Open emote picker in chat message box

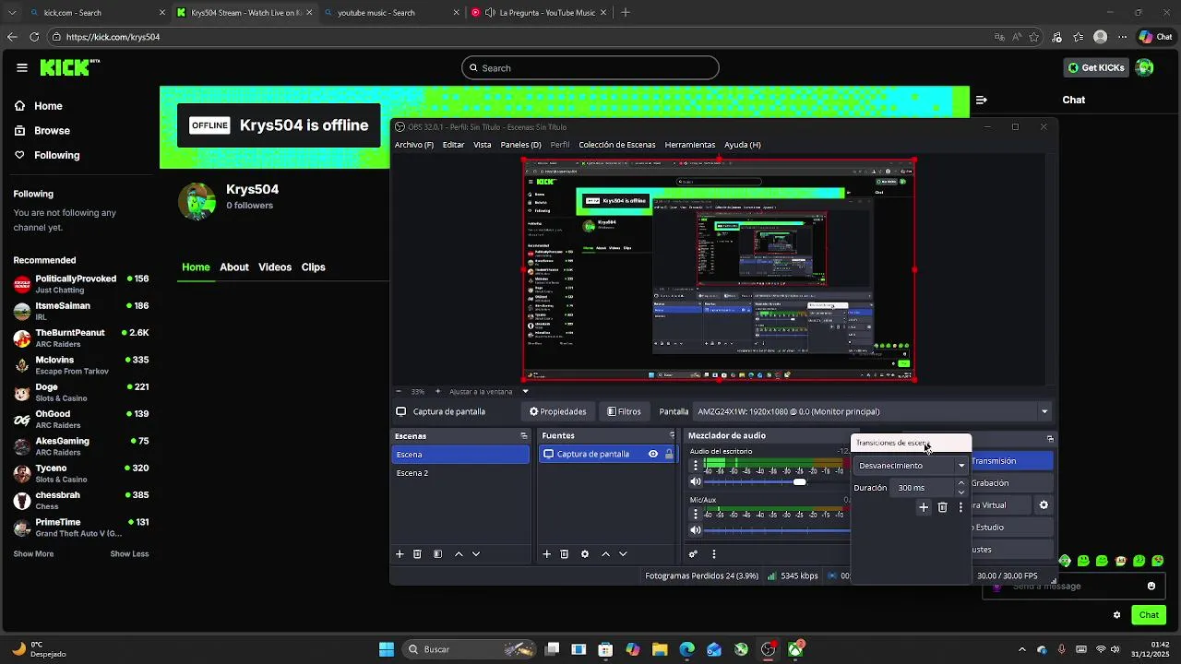(1151, 587)
